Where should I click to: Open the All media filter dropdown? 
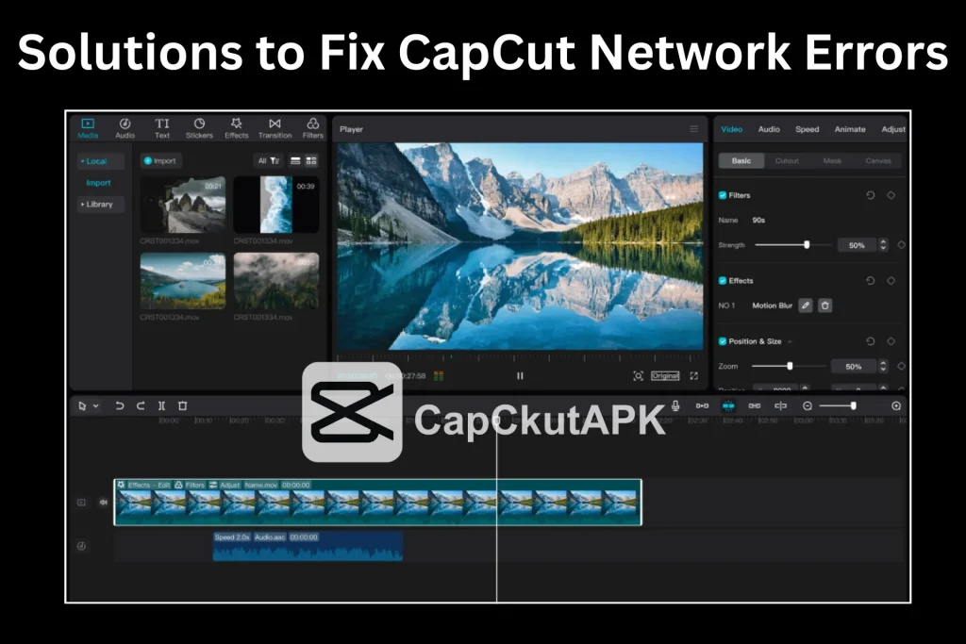(268, 161)
